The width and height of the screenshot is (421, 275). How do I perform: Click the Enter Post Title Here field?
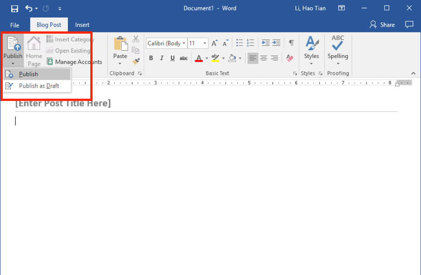63,103
